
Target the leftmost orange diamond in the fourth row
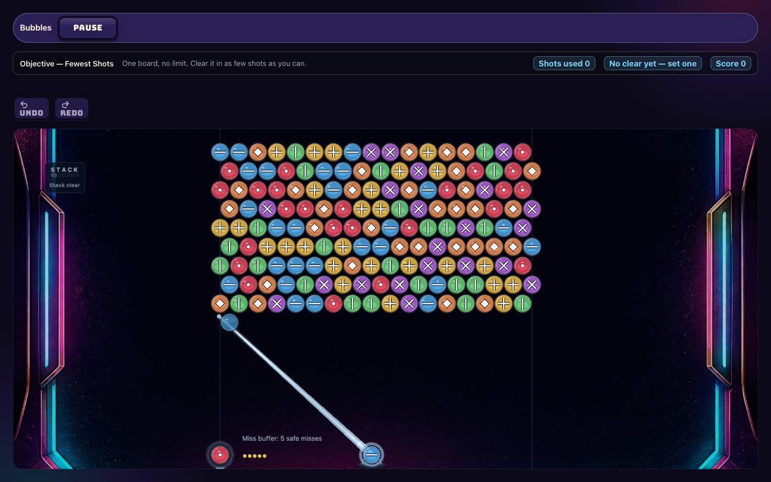pyautogui.click(x=229, y=209)
